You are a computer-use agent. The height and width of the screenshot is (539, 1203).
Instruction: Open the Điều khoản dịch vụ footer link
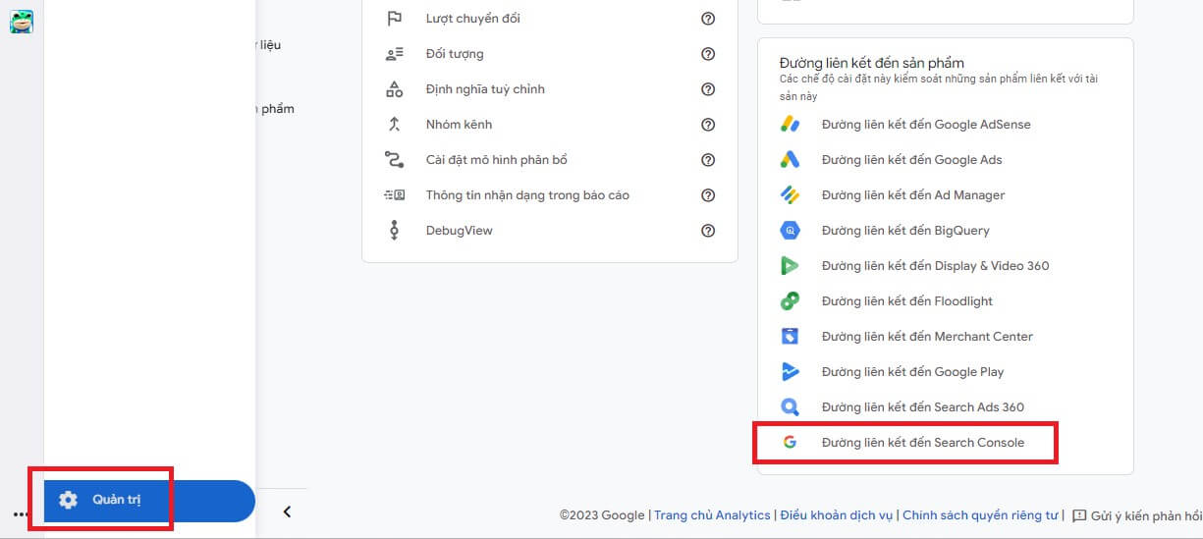click(837, 515)
